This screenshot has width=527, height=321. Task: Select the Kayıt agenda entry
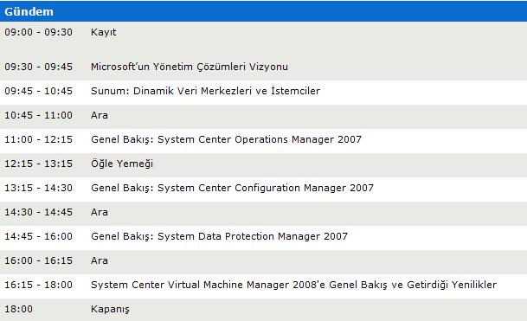104,32
